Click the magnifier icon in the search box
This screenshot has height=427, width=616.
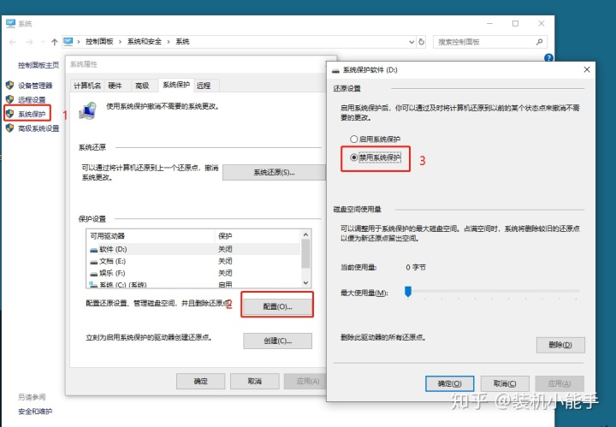click(539, 42)
